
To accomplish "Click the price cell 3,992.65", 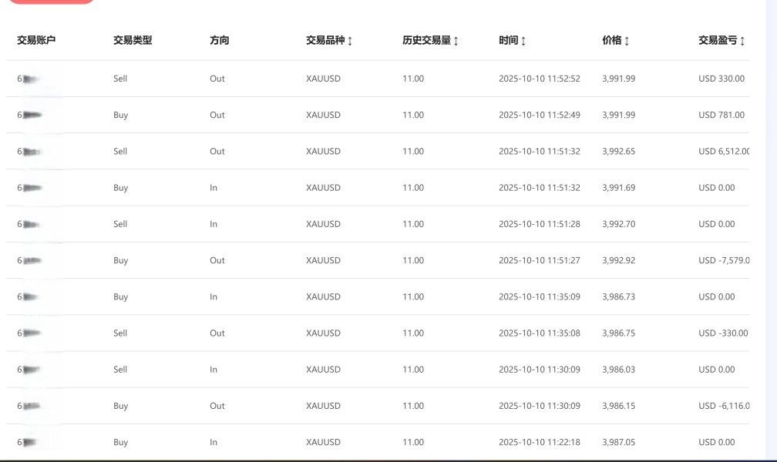I will (618, 152).
